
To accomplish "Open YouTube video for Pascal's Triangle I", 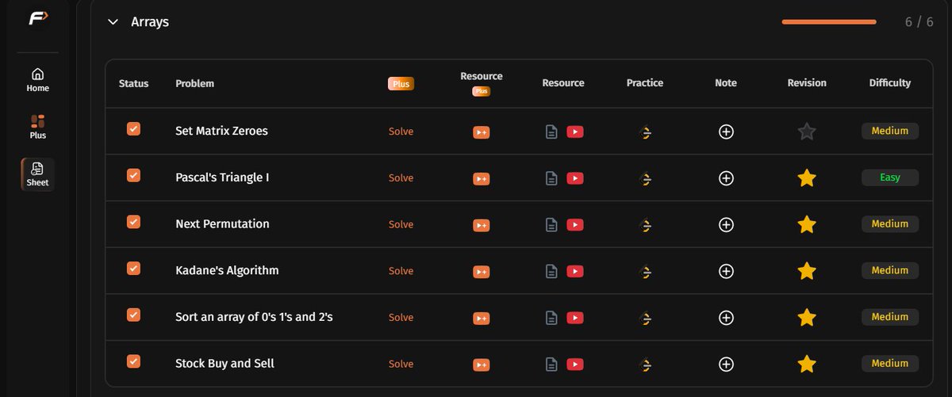I will tap(575, 178).
